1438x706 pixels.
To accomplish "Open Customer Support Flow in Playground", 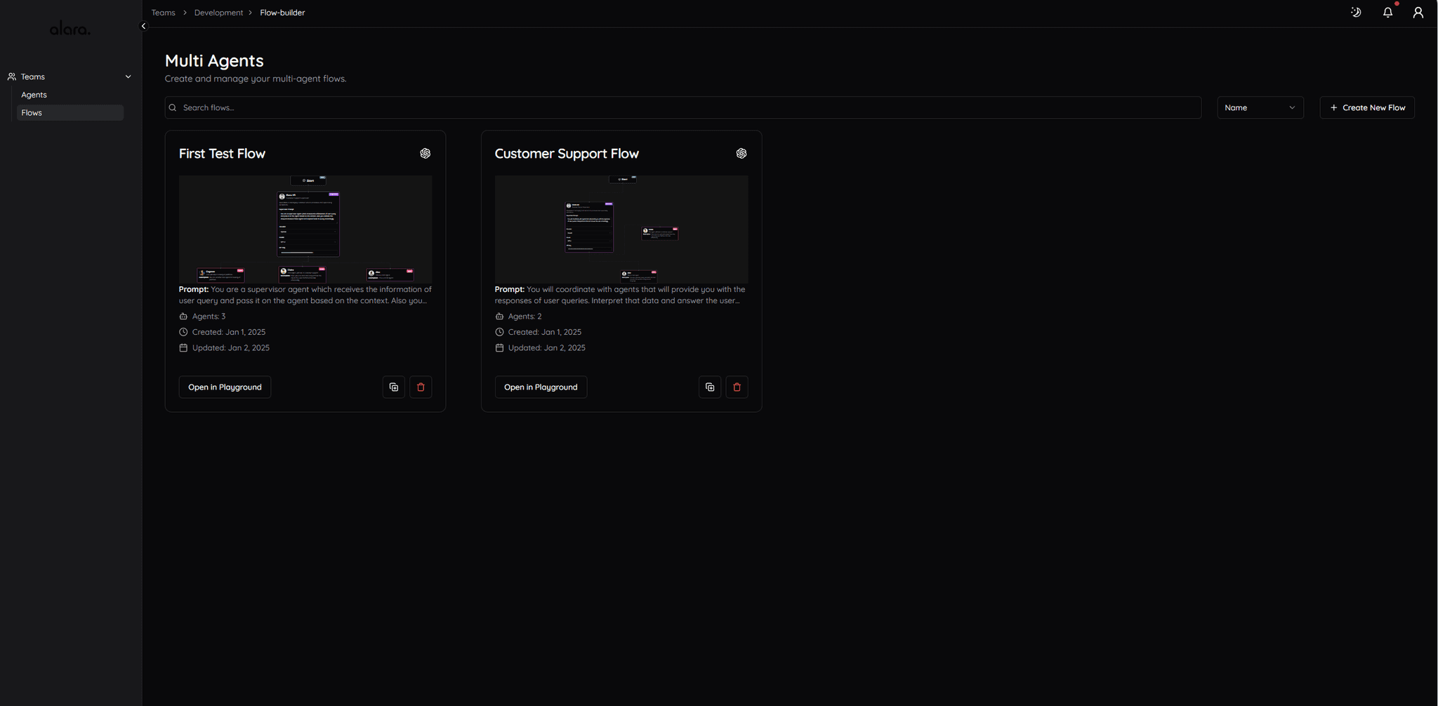I will (541, 387).
